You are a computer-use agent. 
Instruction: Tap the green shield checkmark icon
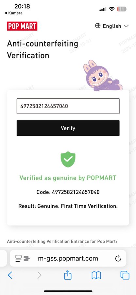pyautogui.click(x=68, y=159)
